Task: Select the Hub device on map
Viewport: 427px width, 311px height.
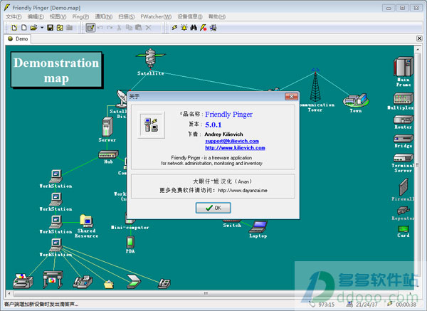Action: click(x=108, y=154)
